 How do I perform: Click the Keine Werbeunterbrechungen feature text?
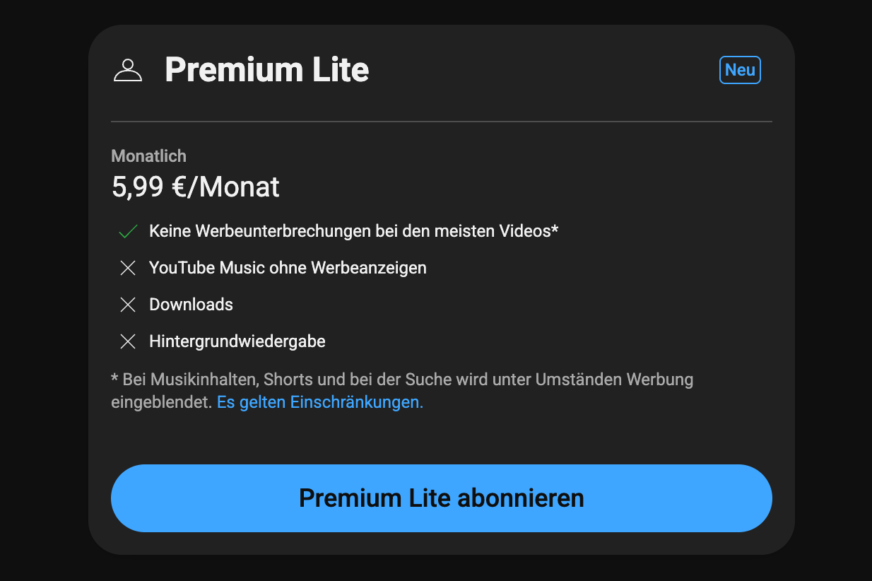click(x=354, y=231)
